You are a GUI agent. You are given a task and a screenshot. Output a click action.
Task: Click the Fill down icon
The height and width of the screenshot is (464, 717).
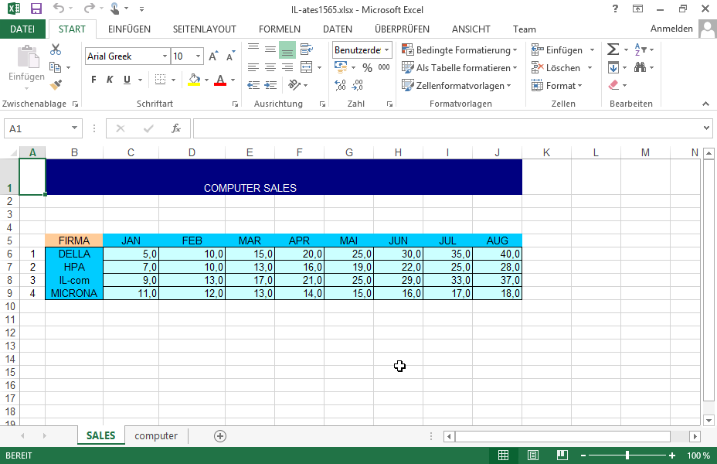point(613,68)
